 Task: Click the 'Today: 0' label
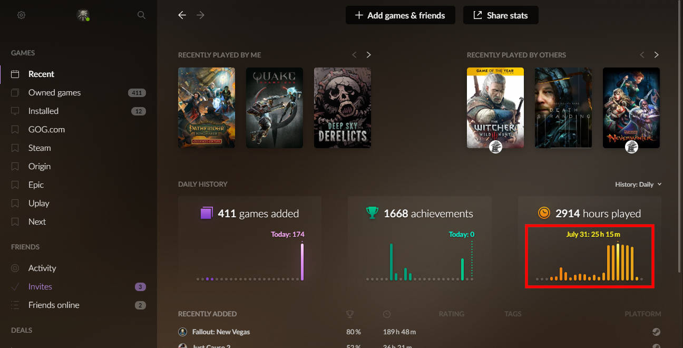[x=462, y=234]
